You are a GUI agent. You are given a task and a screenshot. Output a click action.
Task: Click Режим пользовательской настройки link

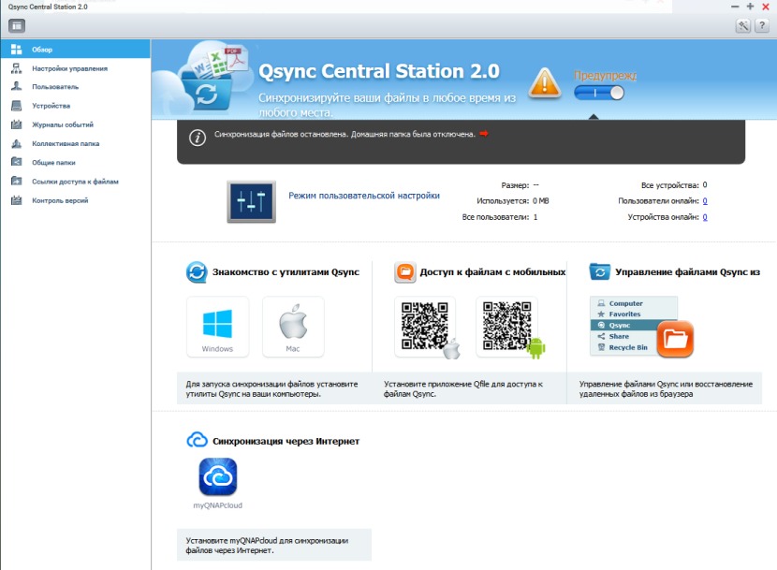coord(364,196)
